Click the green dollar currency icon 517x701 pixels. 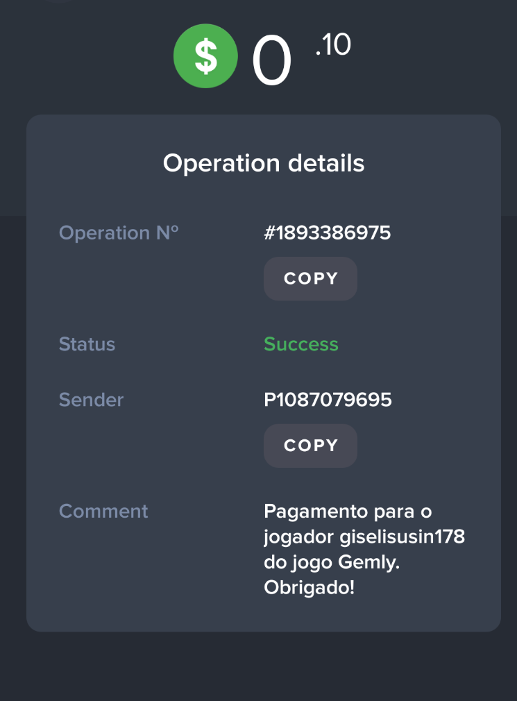(x=205, y=56)
